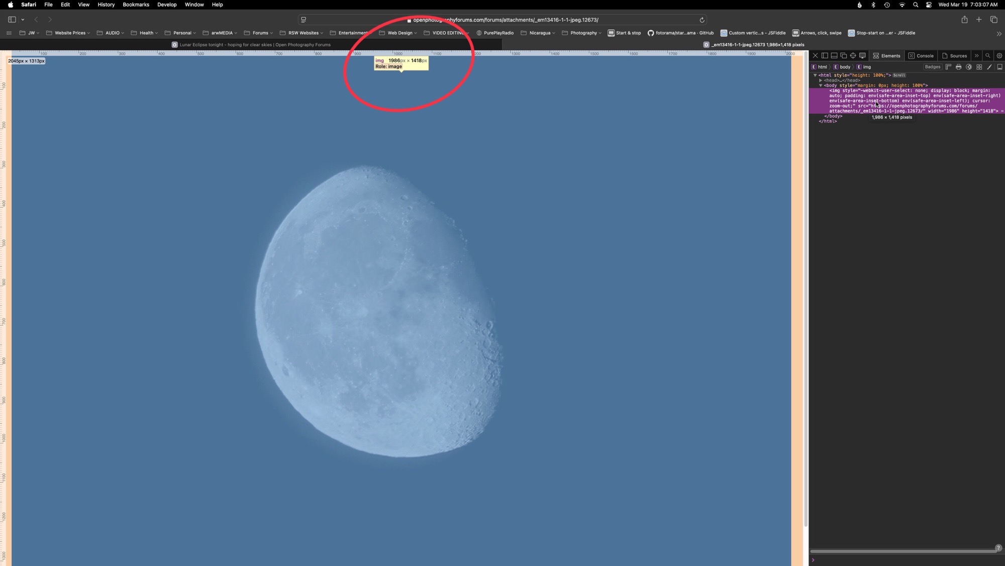Open the inspector search tool
The width and height of the screenshot is (1005, 566).
[x=987, y=56]
